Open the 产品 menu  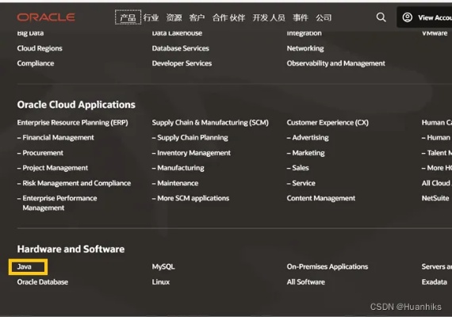coord(128,17)
